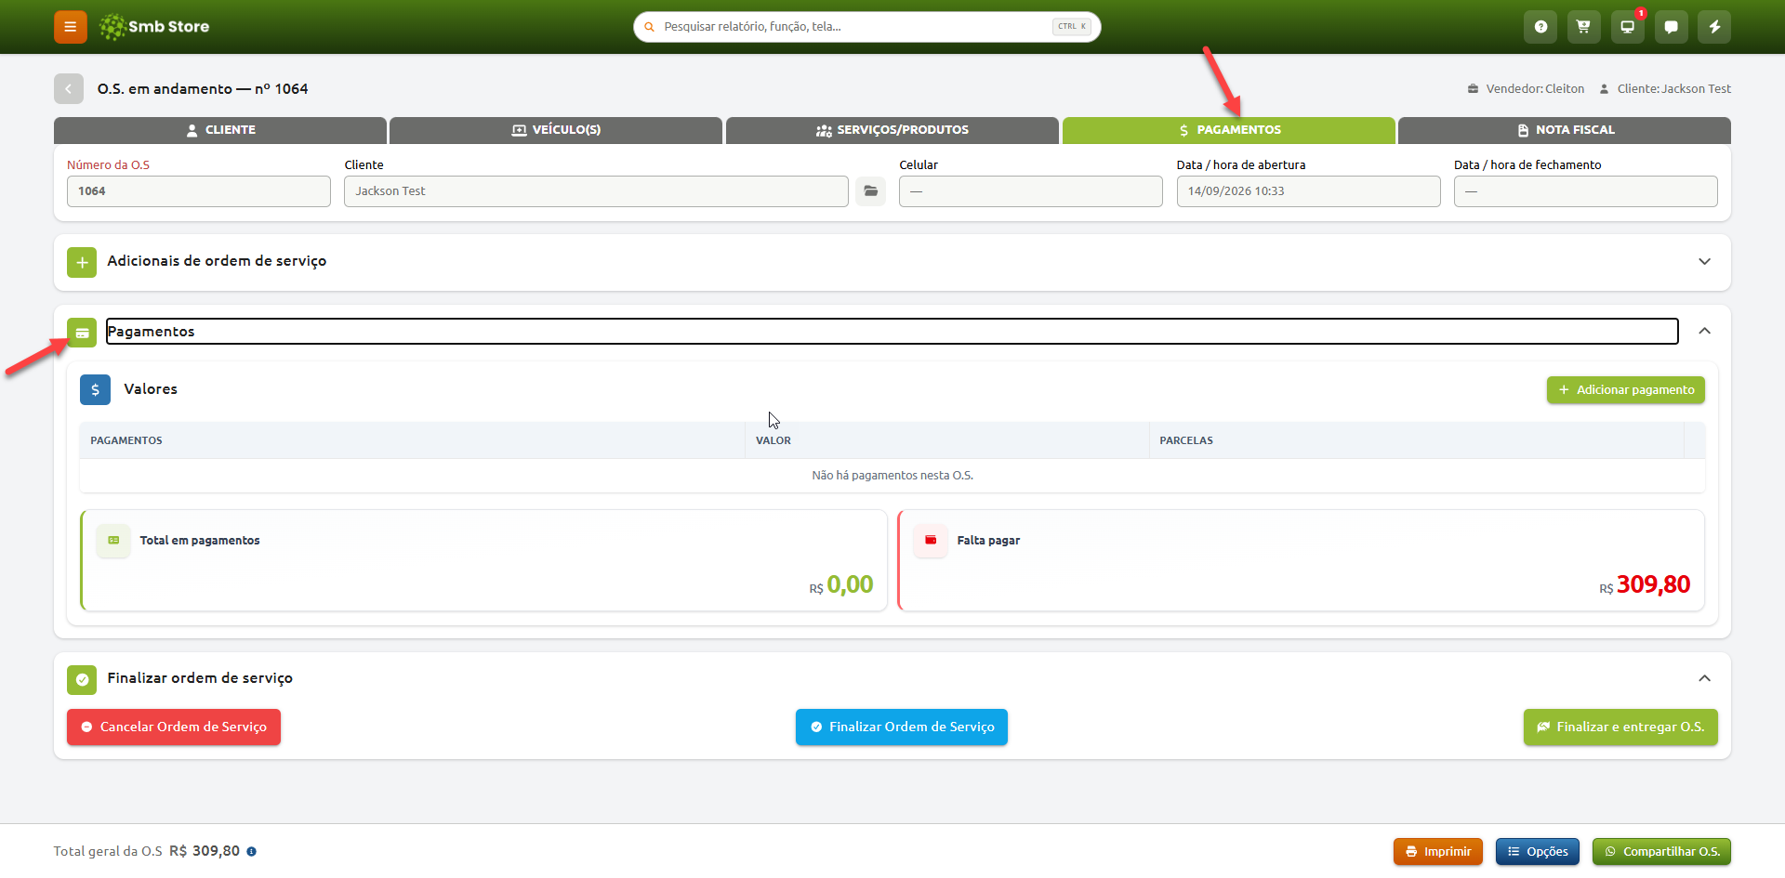
Task: Open the Opções button
Action: click(1538, 852)
